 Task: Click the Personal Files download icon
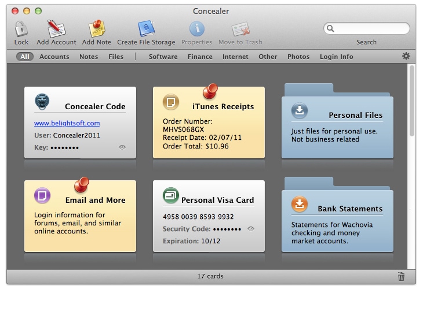300,110
